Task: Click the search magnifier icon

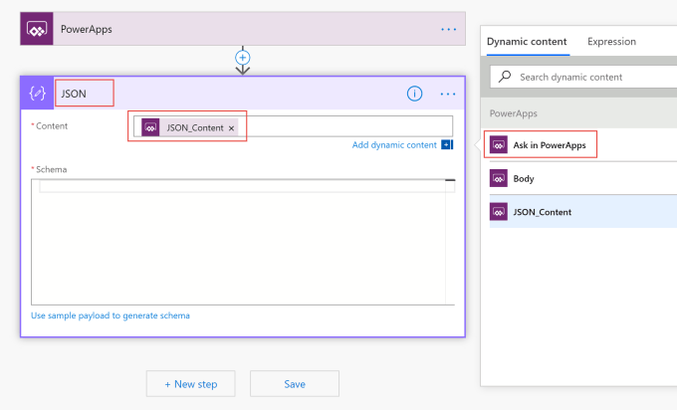Action: pos(505,77)
